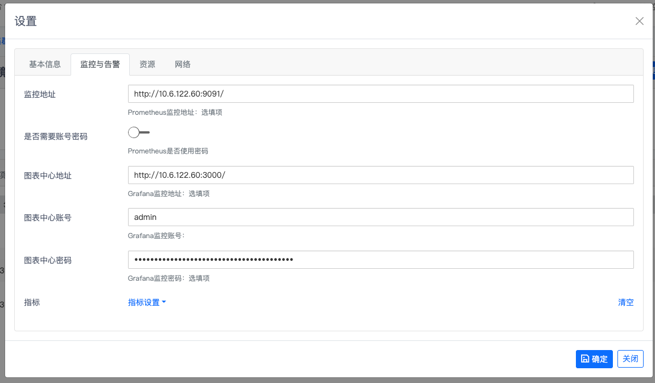Screen dimensions: 655x383
Task: Click the 清空 link
Action: pos(625,302)
